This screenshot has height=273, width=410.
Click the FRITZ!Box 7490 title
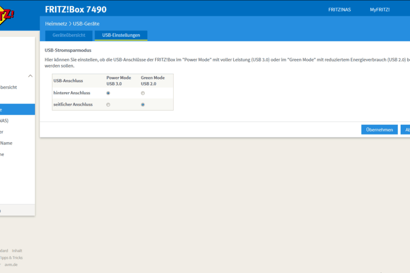click(76, 10)
